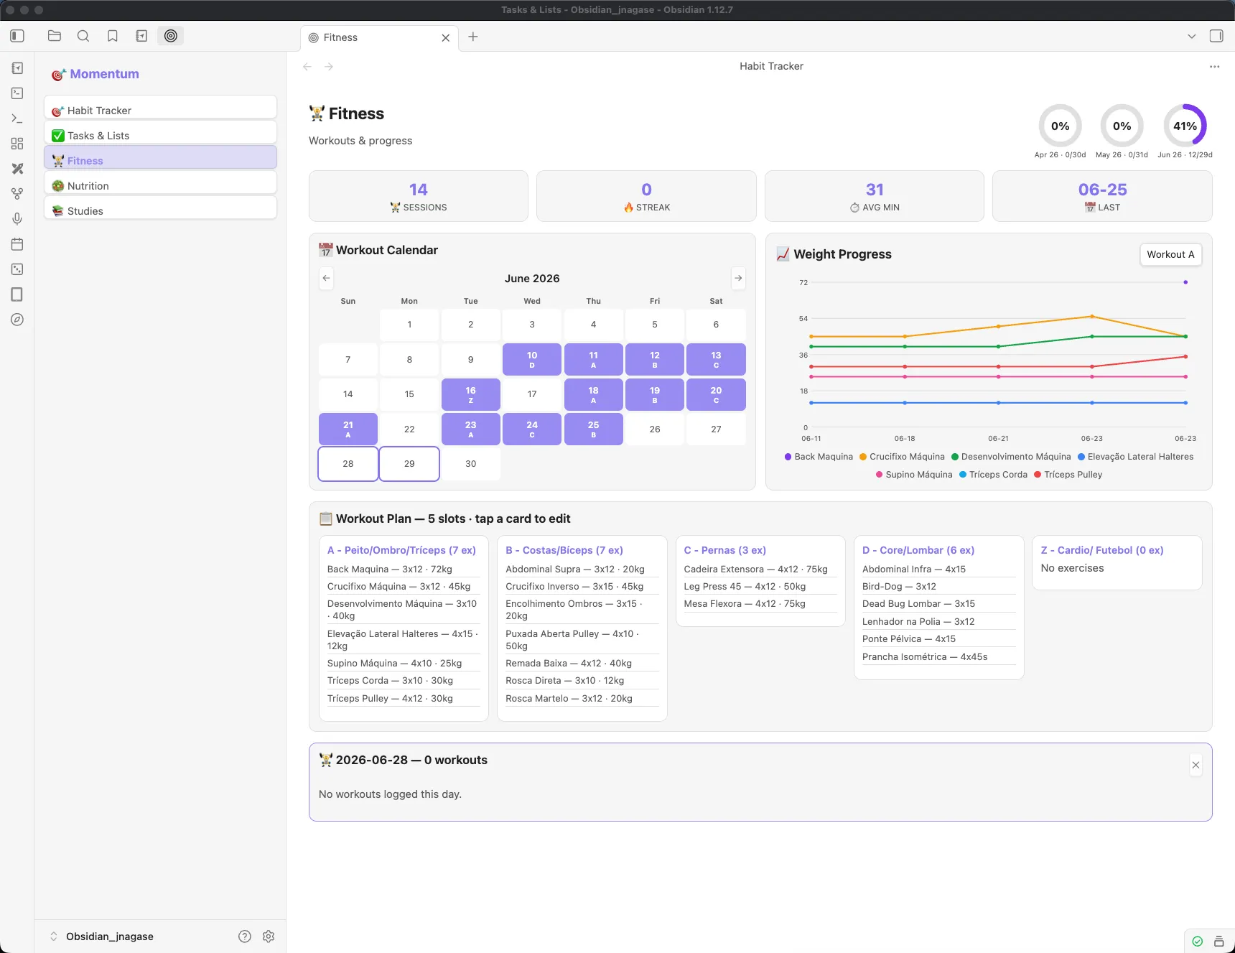Open the help question mark icon
This screenshot has width=1235, height=953.
pyautogui.click(x=245, y=936)
